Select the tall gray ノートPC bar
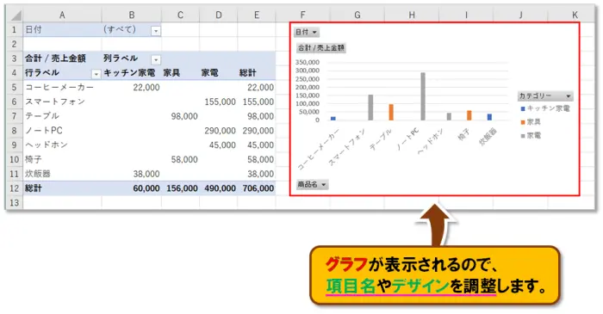This screenshot has height=314, width=603. click(x=423, y=96)
